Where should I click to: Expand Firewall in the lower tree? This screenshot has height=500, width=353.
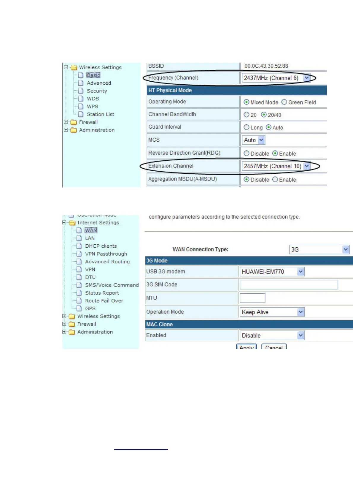[64, 324]
